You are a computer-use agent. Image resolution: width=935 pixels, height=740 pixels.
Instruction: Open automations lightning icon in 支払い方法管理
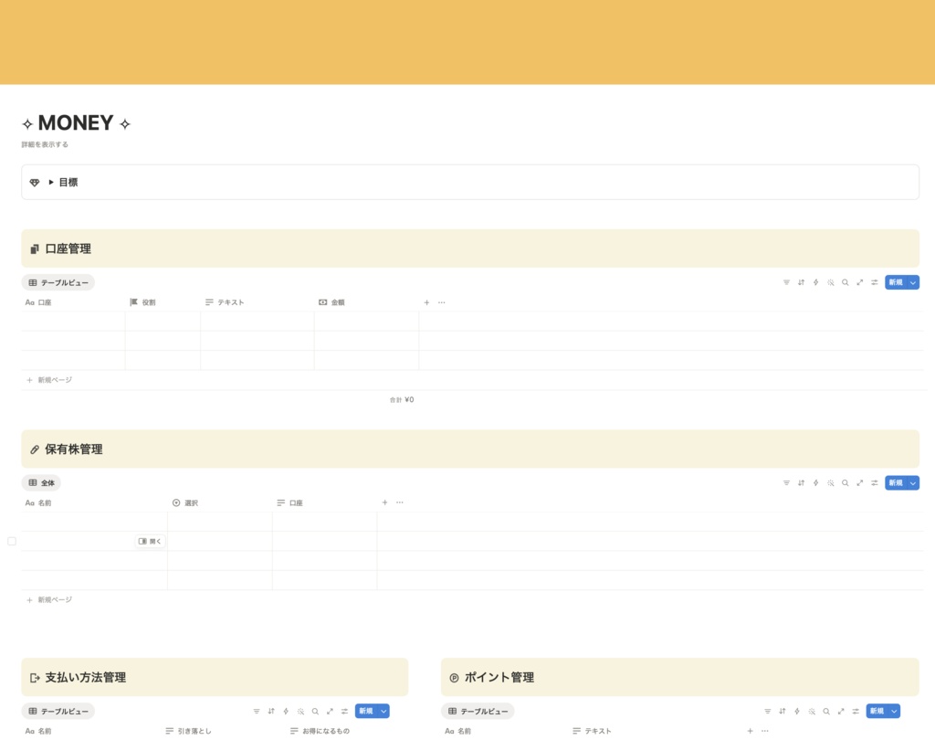coord(286,712)
